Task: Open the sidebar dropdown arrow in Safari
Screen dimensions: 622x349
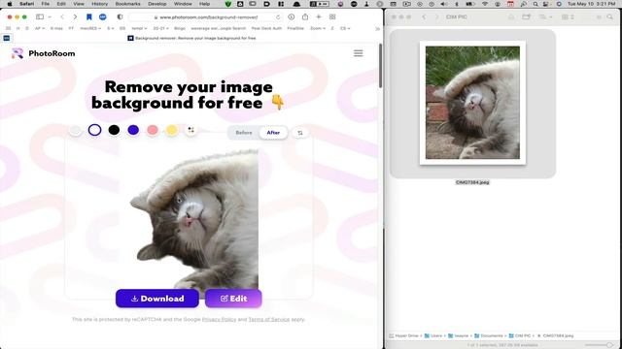Action: pyautogui.click(x=50, y=17)
